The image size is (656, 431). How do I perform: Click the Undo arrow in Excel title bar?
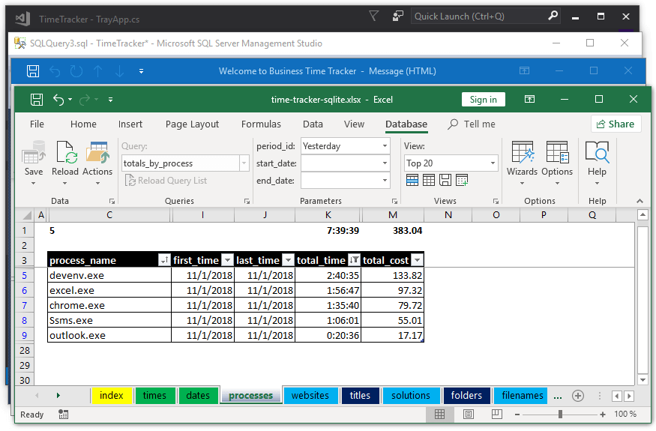58,100
